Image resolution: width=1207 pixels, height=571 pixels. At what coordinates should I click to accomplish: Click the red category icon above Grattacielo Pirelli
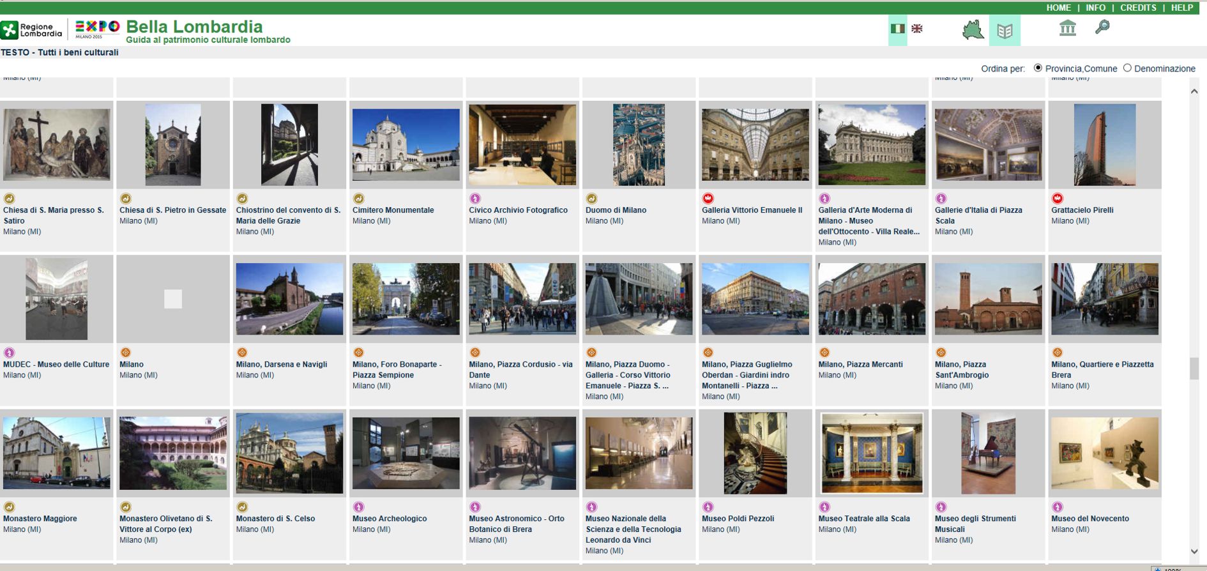pos(1058,199)
